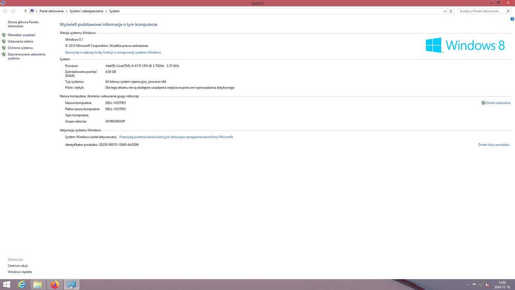Screen dimensions: 515x290
Task: Open address bar history dropdown
Action: tap(445, 11)
